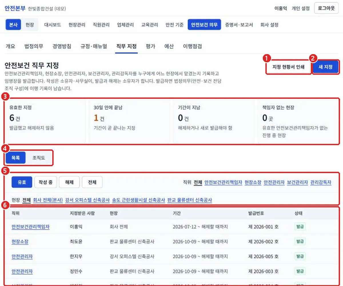Filter 직위 by 보건관리자

pos(297,182)
